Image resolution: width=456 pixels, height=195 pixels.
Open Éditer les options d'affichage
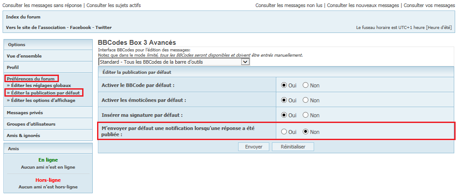43,100
